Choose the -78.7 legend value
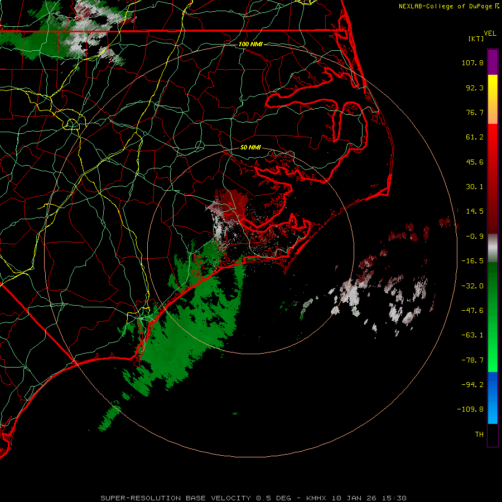 tap(472, 360)
